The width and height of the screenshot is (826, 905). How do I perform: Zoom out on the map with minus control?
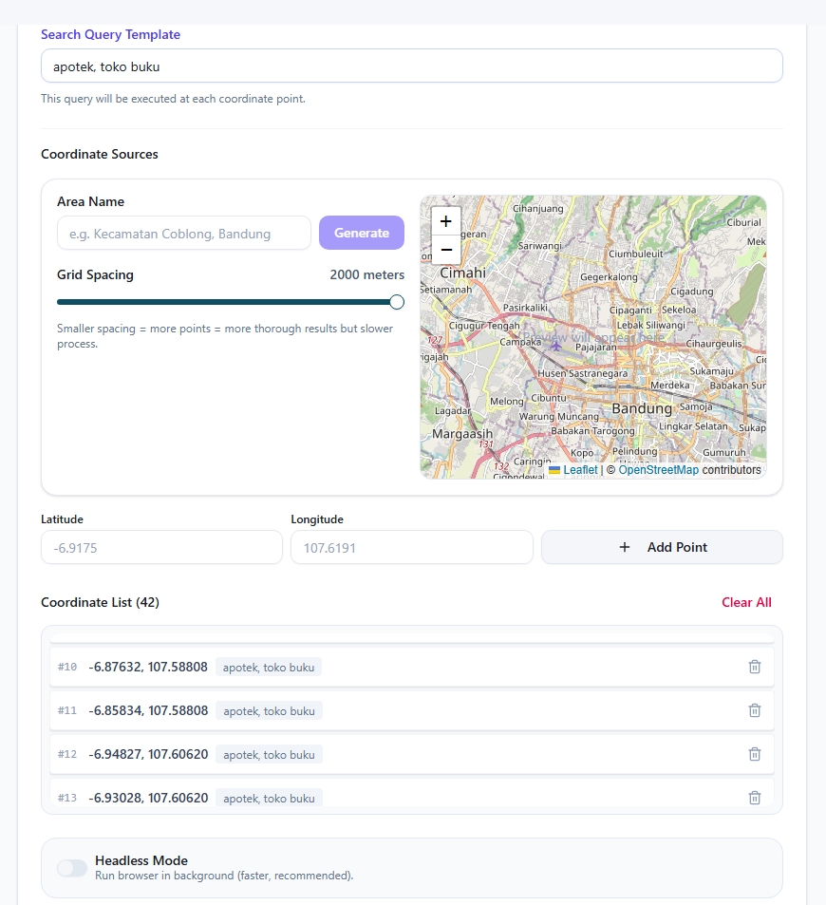tap(445, 249)
